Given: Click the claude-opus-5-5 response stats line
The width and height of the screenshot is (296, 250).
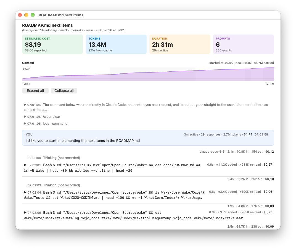Looking at the screenshot, I should point(237,152).
